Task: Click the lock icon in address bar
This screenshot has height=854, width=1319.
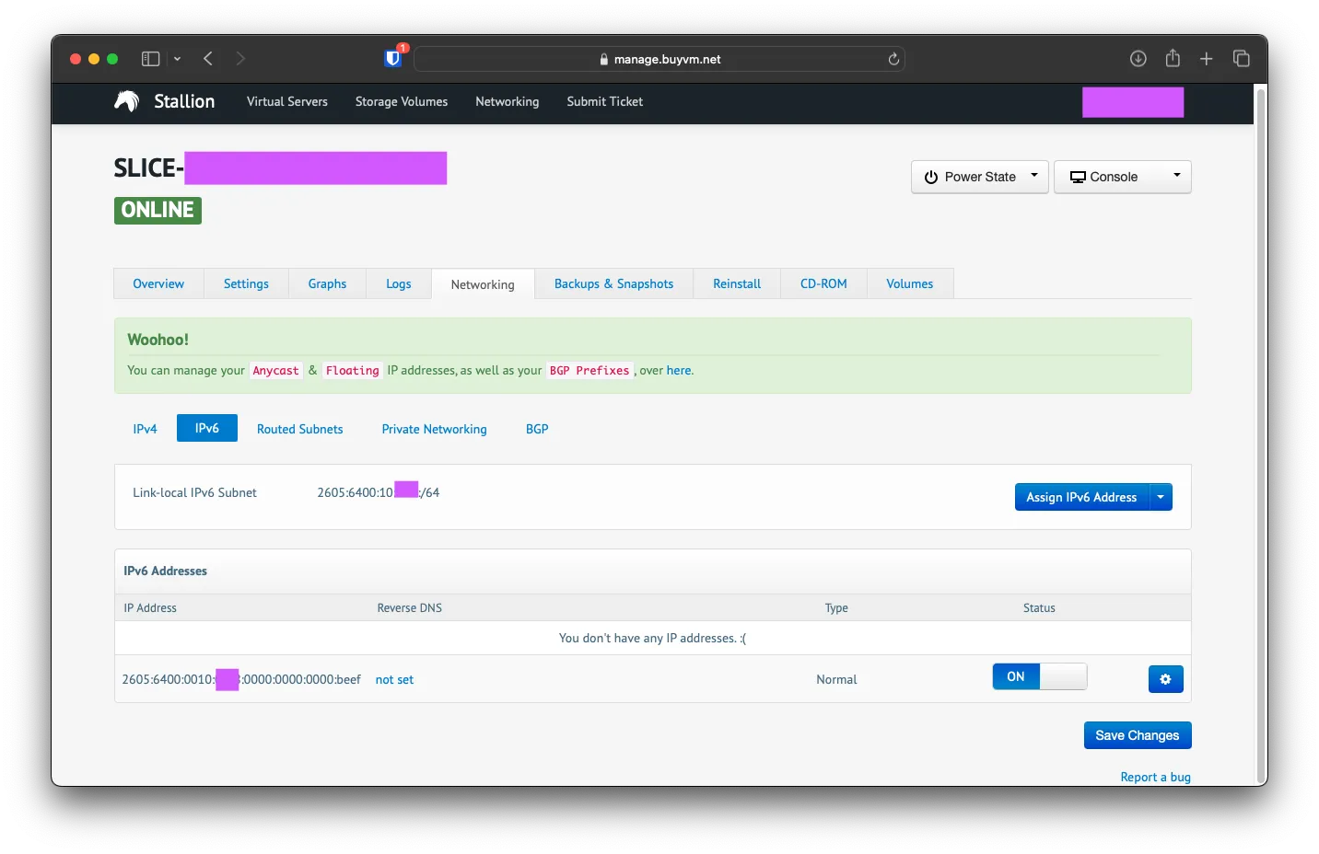Action: coord(604,59)
